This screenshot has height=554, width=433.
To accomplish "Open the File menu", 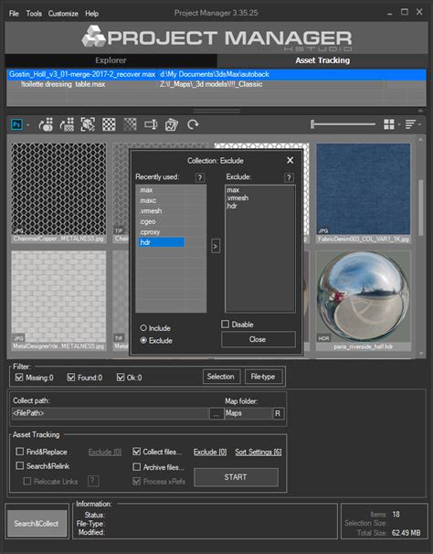I will (14, 14).
